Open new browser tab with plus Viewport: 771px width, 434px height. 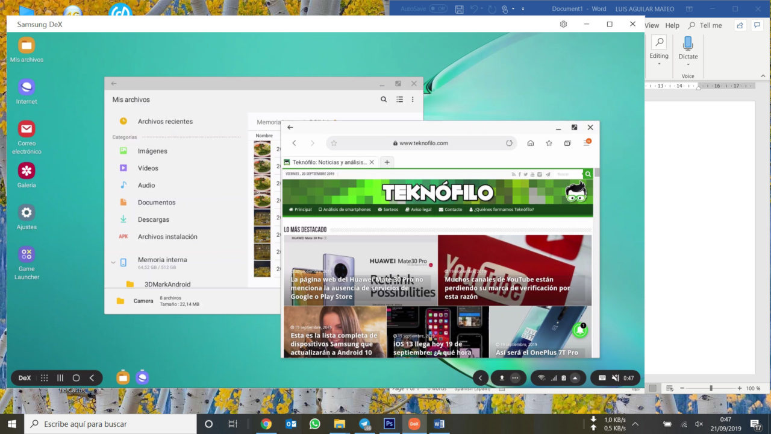tap(387, 162)
